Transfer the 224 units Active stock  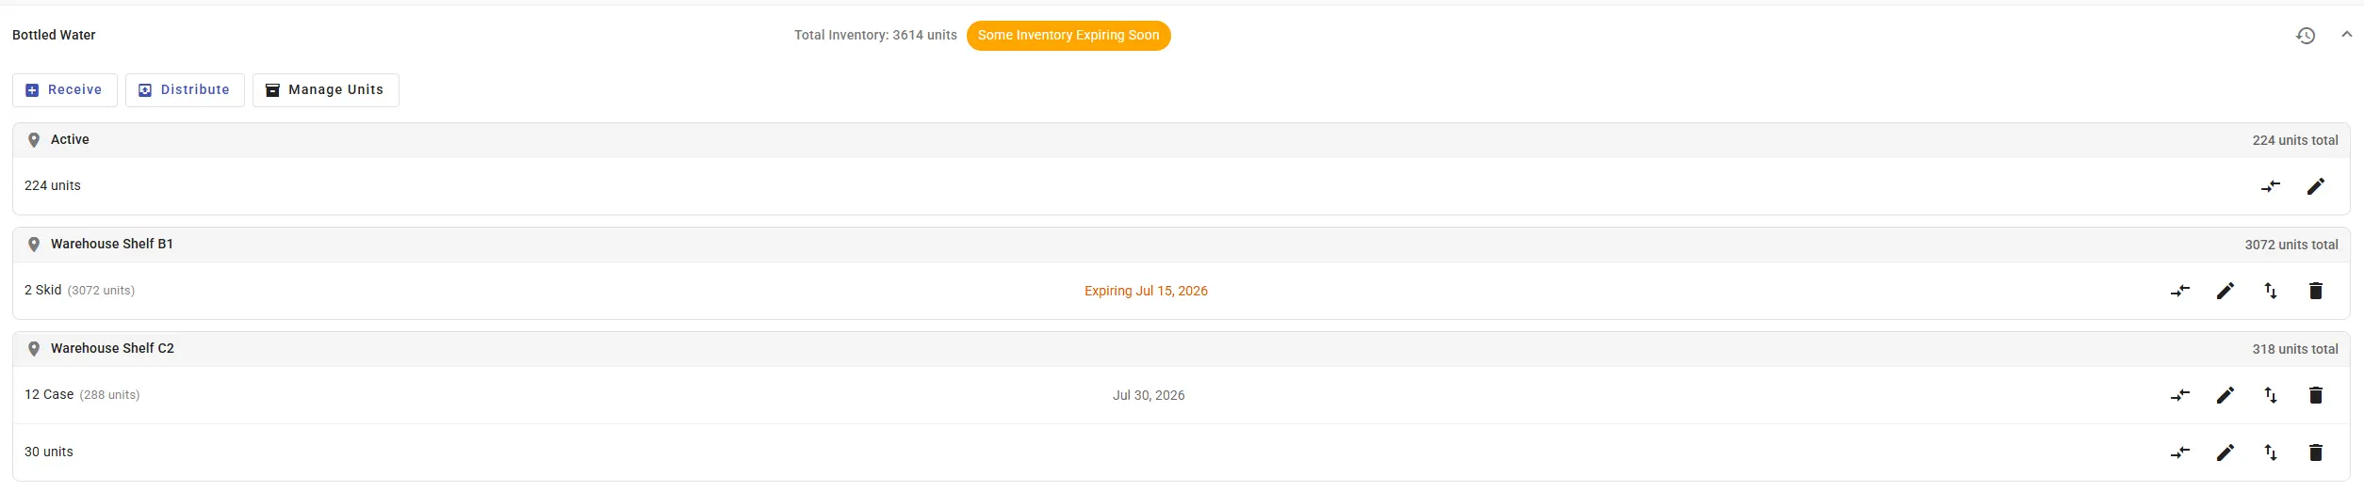[x=2271, y=186]
